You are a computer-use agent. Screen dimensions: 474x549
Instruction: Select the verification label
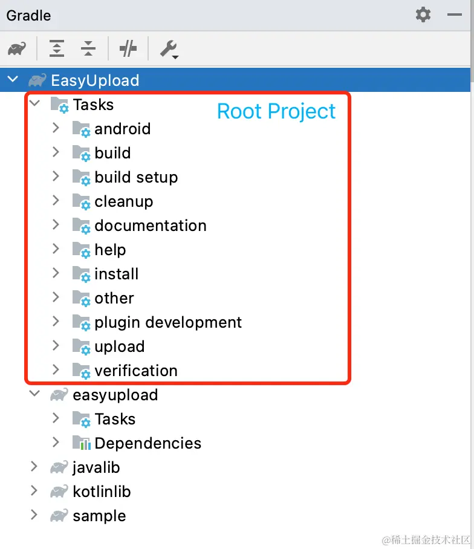(136, 371)
